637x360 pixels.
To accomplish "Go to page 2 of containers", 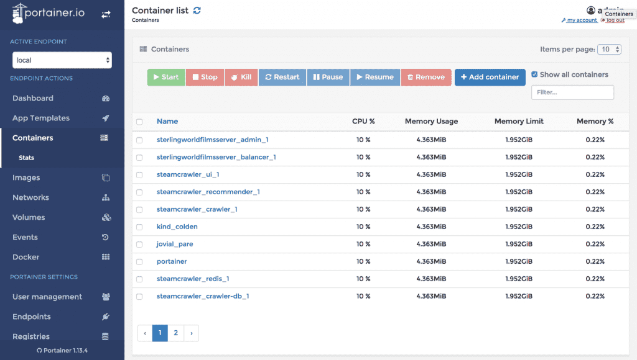I will [x=175, y=333].
